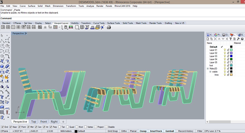Uncheck the End osnap checkbox
The width and height of the screenshot is (245, 133).
click(2, 127)
